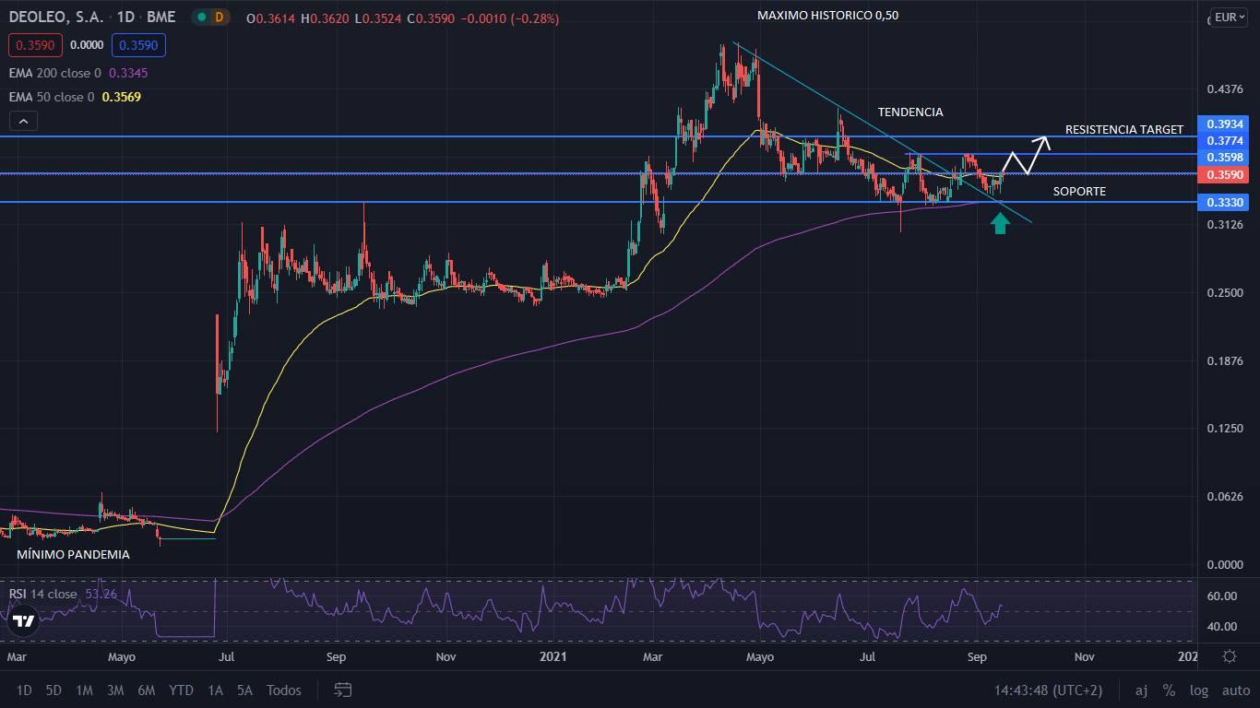The width and height of the screenshot is (1260, 708).
Task: Toggle the aj adjustment option
Action: (1141, 690)
